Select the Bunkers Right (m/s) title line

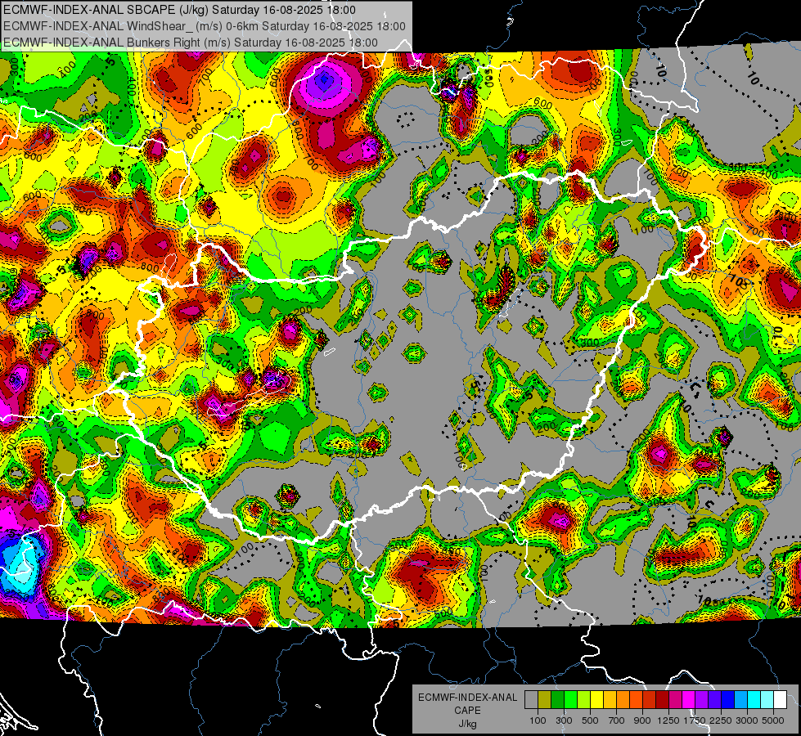pos(191,43)
